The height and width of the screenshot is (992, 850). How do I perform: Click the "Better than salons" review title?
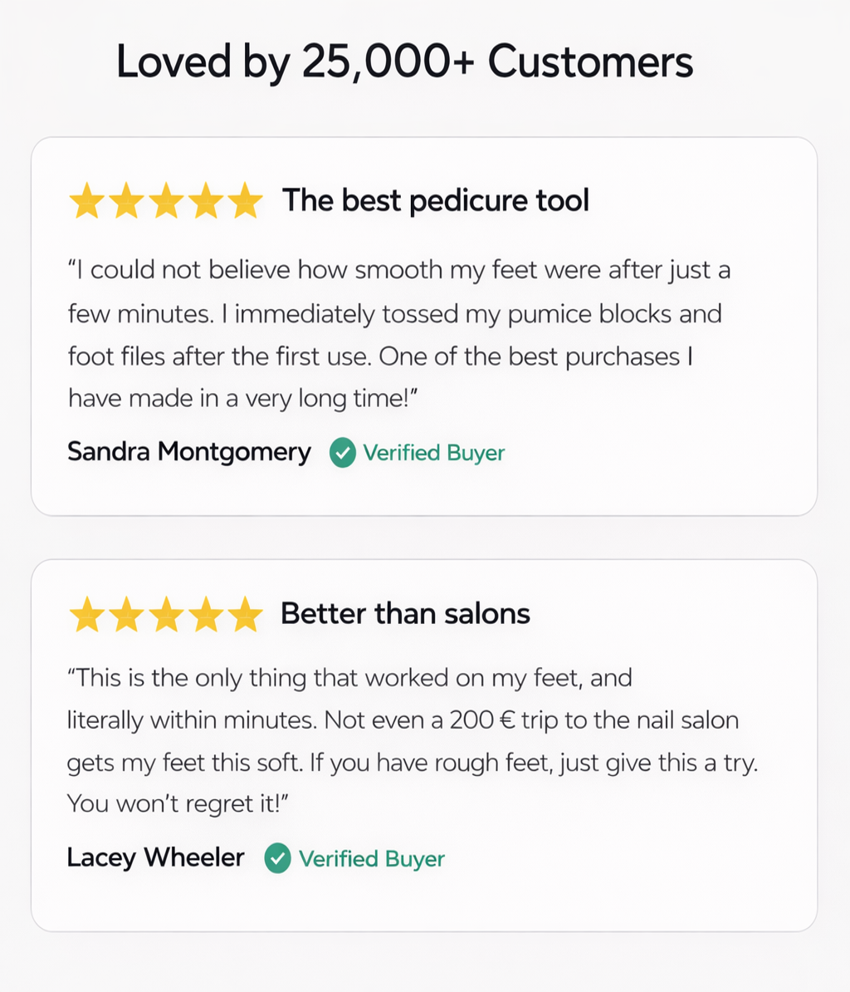405,614
